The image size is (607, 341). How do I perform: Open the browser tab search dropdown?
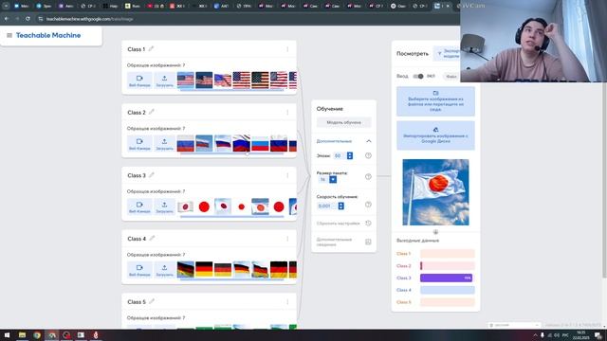[6, 6]
